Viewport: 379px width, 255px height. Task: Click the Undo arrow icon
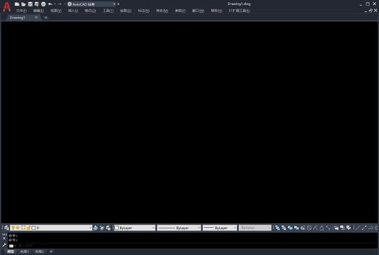coord(50,4)
